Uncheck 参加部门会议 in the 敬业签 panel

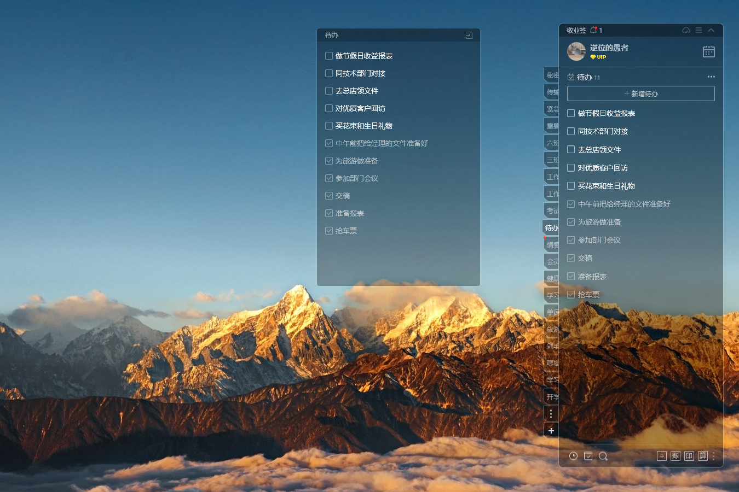571,240
